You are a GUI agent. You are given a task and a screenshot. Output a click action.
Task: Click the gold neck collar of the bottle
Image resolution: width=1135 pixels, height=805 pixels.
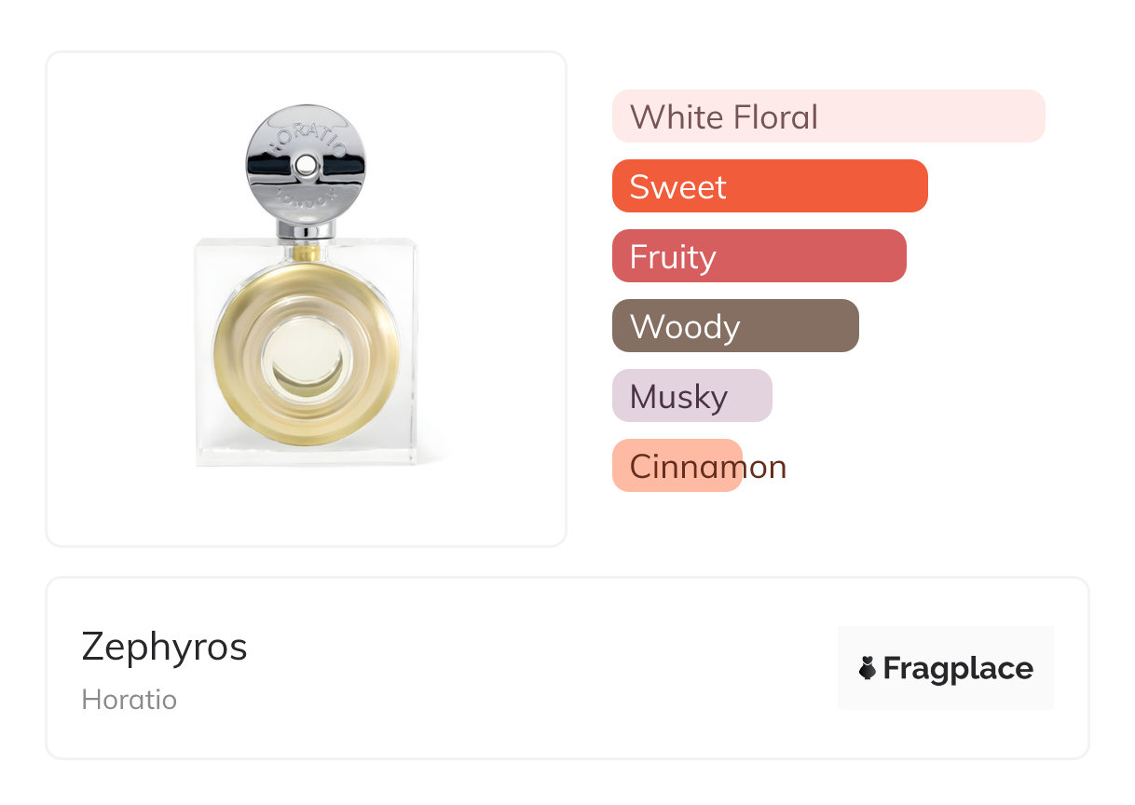tap(307, 252)
